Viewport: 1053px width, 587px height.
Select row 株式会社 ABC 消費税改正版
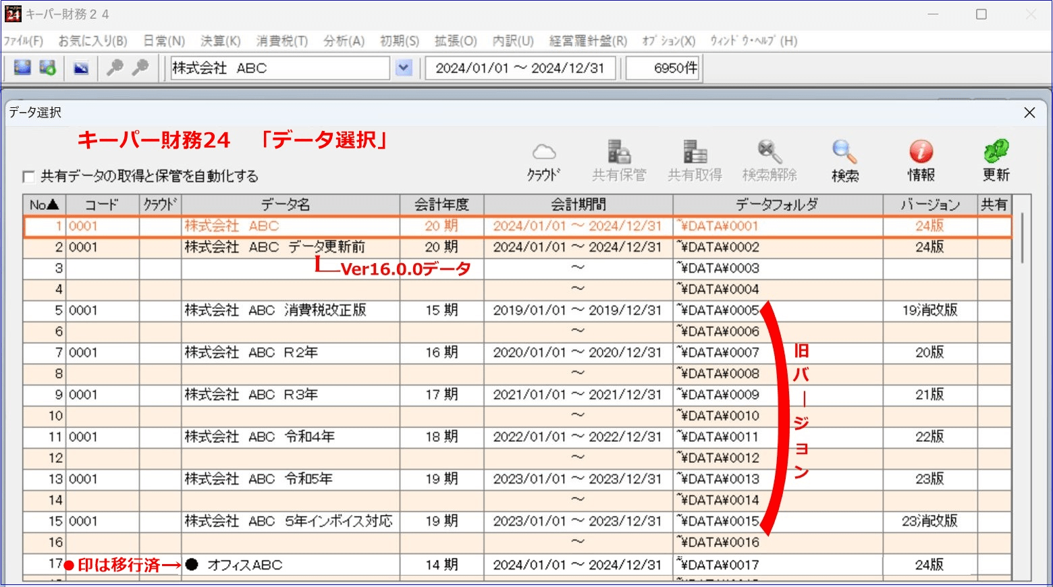tap(518, 311)
